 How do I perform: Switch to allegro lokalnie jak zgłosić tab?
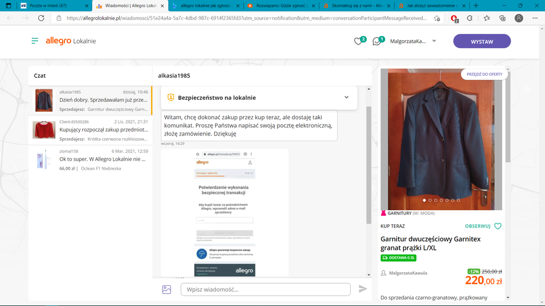click(205, 6)
